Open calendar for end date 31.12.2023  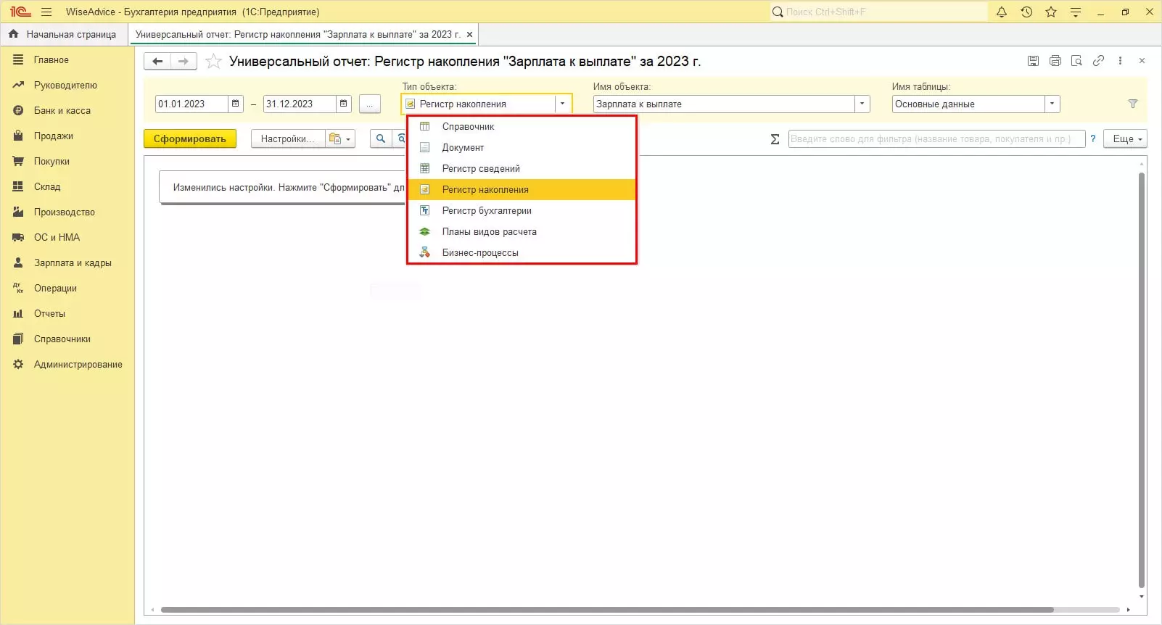point(344,104)
